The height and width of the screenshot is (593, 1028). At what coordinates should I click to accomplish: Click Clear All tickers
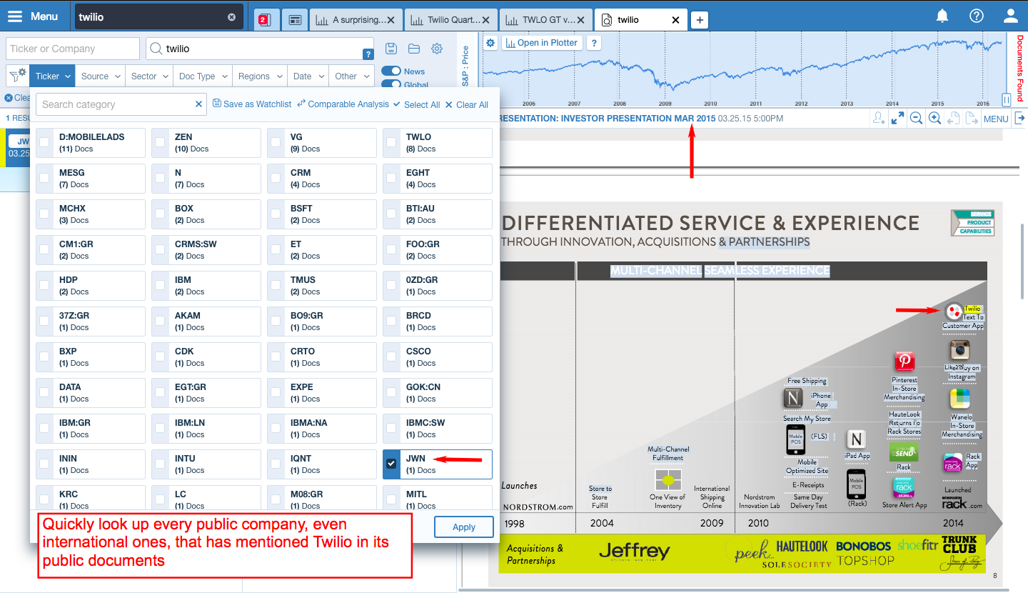tap(467, 104)
